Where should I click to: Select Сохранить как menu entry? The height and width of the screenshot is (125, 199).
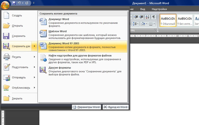click(x=17, y=46)
